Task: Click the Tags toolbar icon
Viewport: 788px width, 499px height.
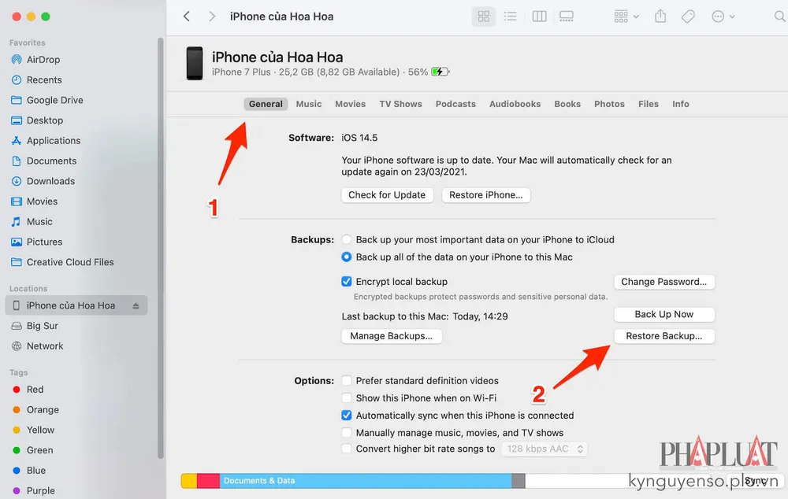Action: point(688,17)
